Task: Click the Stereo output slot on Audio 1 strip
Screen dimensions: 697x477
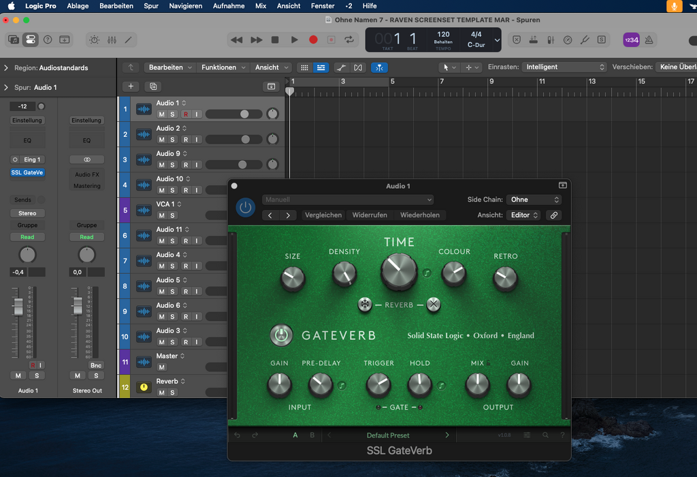Action: pos(27,213)
